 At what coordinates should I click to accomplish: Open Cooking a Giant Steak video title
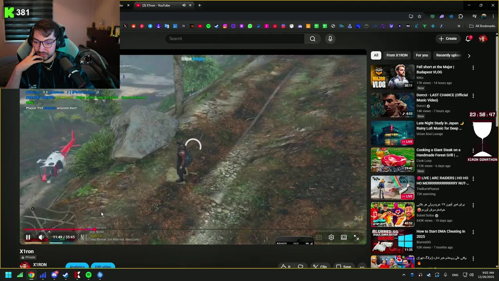[x=439, y=153]
